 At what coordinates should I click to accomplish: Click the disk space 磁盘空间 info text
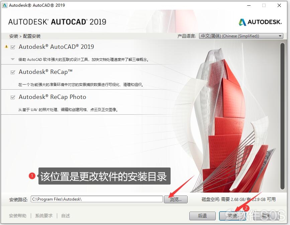pyautogui.click(x=238, y=199)
